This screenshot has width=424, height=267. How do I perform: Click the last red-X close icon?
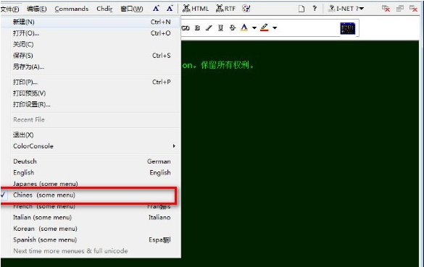(413, 9)
